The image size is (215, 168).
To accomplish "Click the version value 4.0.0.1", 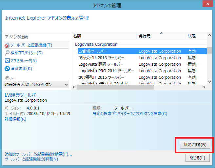I will point(33,108).
